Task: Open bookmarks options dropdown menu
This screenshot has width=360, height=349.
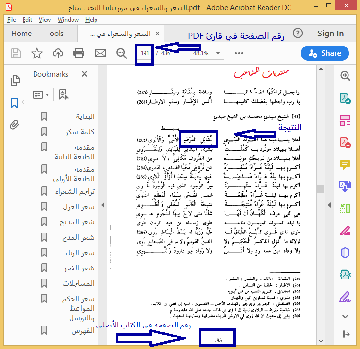Action: click(x=41, y=94)
